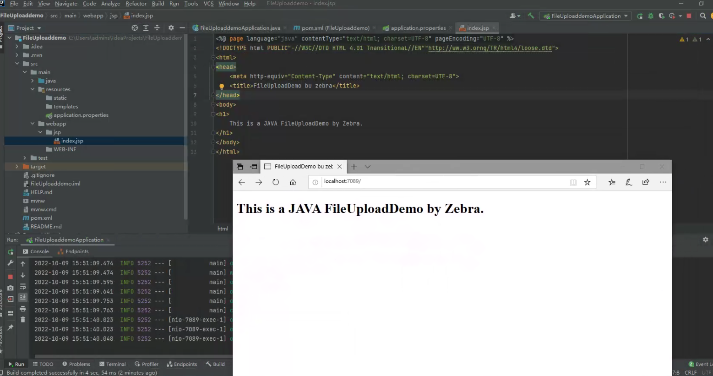Click scroll down arrow in console

point(23,275)
